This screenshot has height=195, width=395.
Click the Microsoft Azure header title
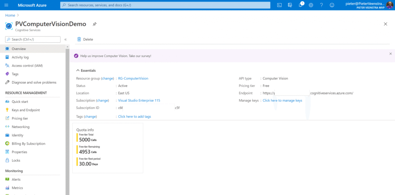pos(32,5)
